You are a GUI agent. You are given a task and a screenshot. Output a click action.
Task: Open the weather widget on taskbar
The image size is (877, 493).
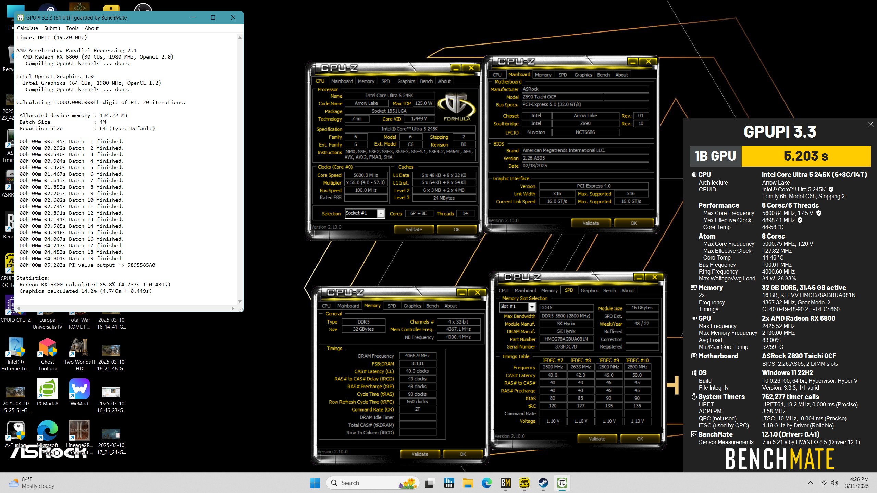point(32,483)
